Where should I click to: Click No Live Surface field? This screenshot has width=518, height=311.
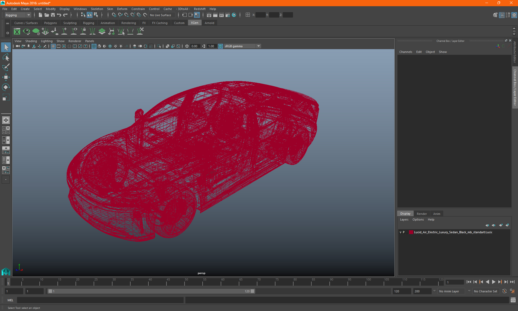point(162,15)
